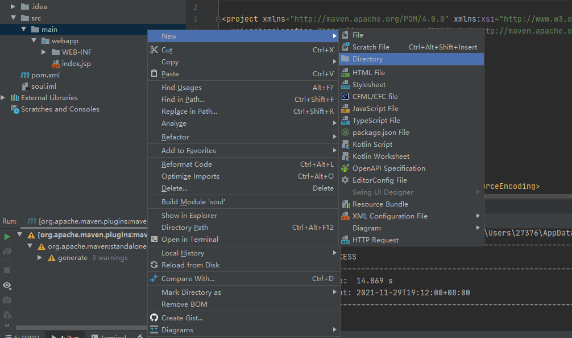Open the Diagram submenu in New list
572x338 pixels.
click(x=411, y=228)
